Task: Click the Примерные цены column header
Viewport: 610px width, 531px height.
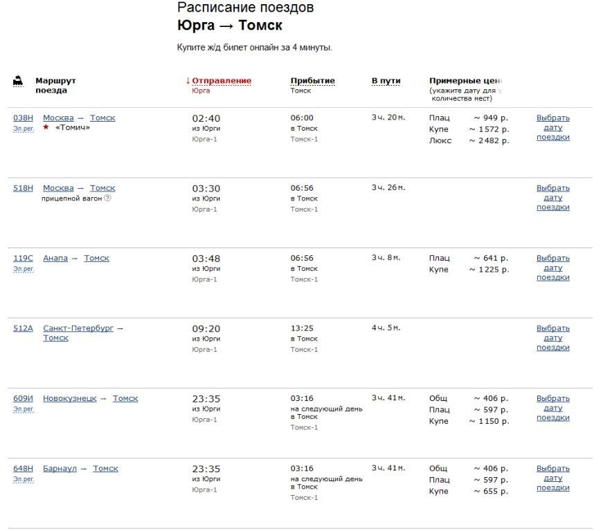Action: pyautogui.click(x=465, y=81)
